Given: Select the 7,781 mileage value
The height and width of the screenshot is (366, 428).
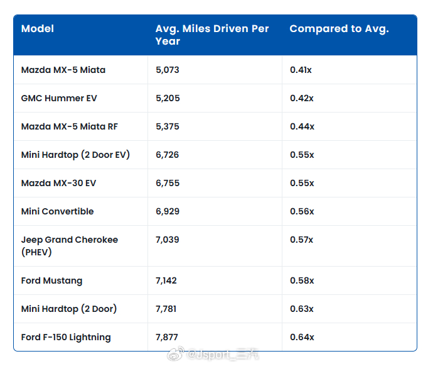Looking at the screenshot, I should pos(166,309).
